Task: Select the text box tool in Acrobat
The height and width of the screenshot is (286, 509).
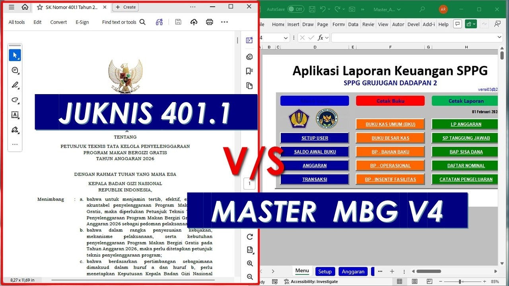Action: point(15,115)
